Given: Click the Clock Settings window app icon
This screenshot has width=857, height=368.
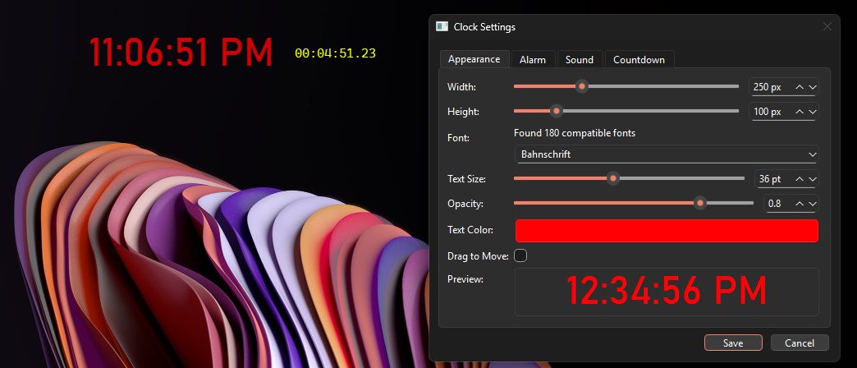Looking at the screenshot, I should tap(442, 27).
